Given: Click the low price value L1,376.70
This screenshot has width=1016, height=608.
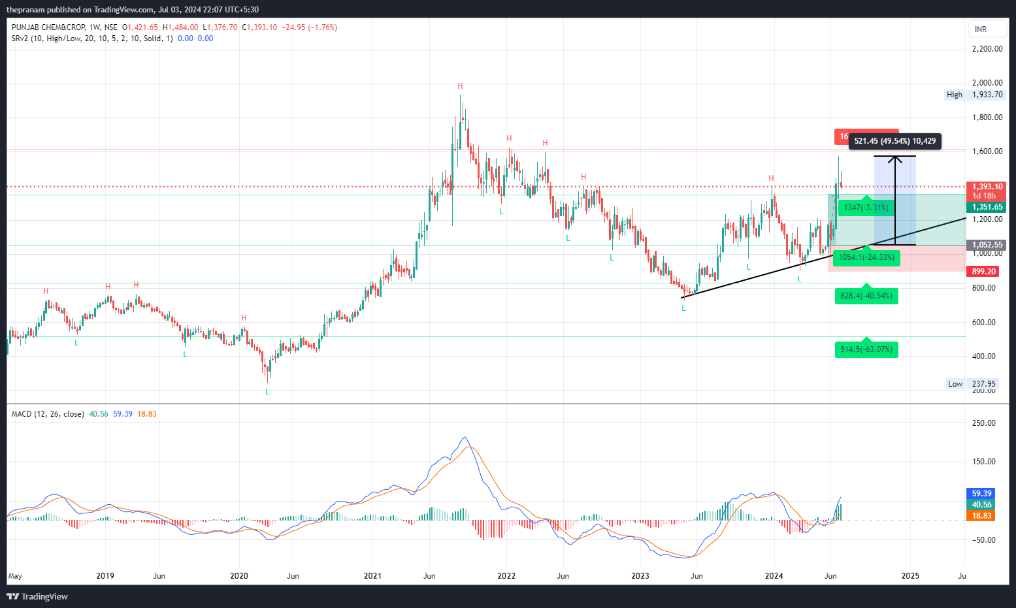Looking at the screenshot, I should click(x=220, y=27).
